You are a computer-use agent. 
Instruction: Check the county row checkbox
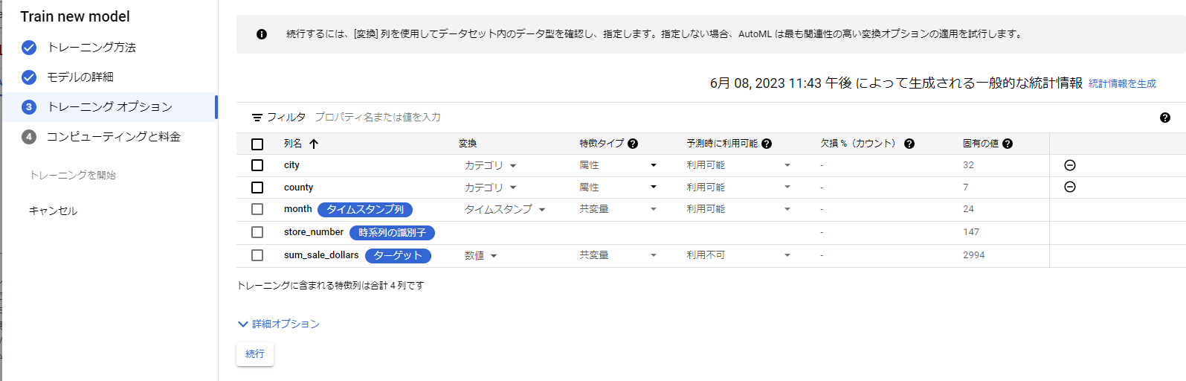257,188
